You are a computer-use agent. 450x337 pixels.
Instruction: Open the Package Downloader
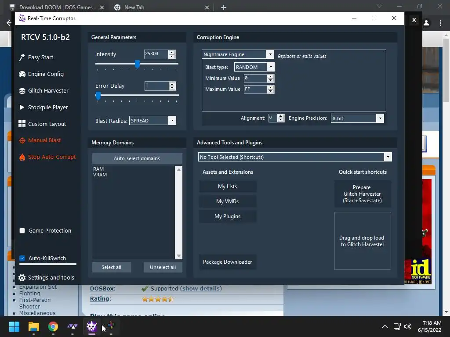228,262
